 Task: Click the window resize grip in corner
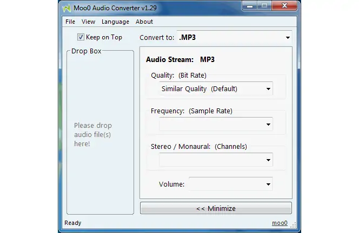pyautogui.click(x=293, y=225)
